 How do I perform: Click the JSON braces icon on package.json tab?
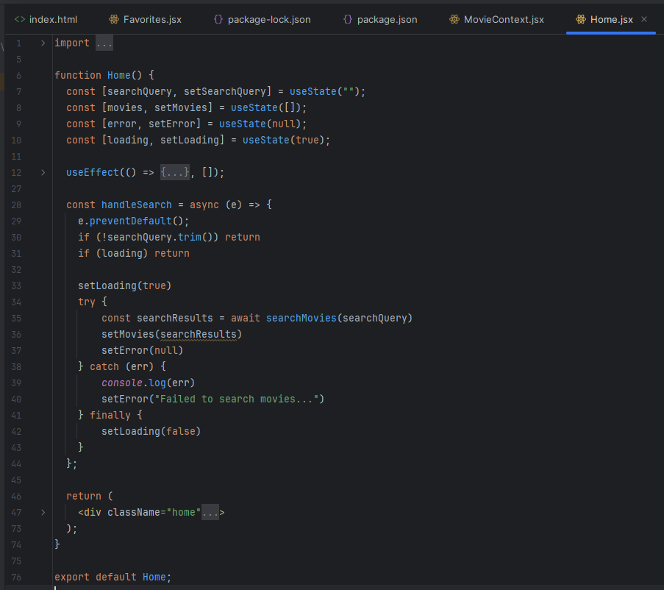coord(348,19)
